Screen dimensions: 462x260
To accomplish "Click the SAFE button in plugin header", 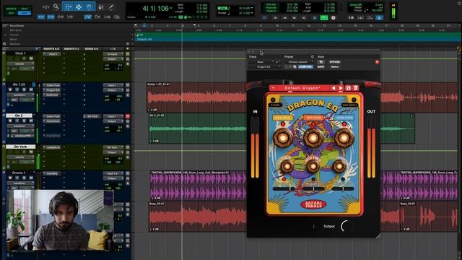I will click(x=321, y=67).
